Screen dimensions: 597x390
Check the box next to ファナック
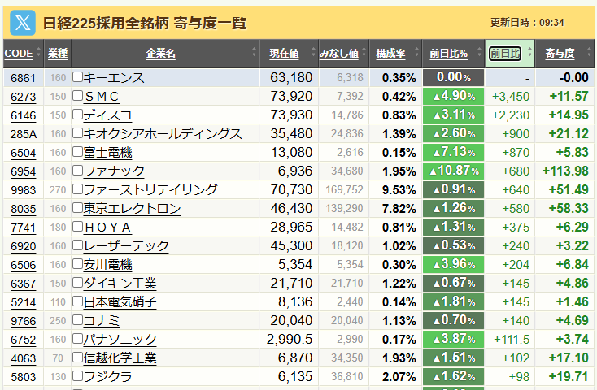click(x=77, y=171)
